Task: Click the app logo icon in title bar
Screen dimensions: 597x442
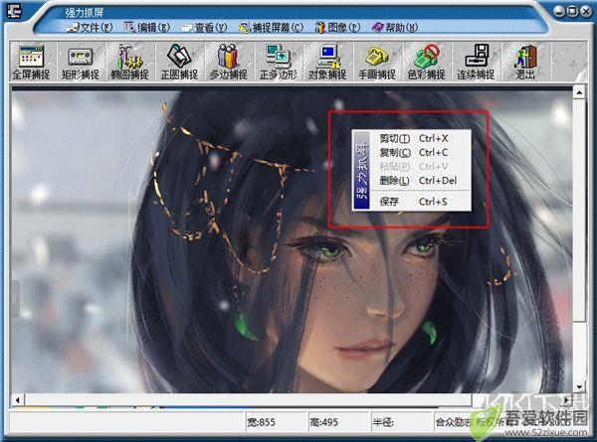Action: 13,11
